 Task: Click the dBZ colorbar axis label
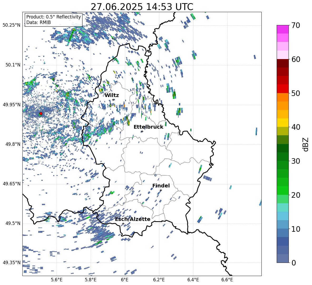coord(306,144)
